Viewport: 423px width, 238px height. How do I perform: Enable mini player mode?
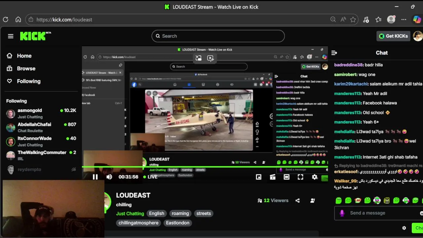[258, 177]
